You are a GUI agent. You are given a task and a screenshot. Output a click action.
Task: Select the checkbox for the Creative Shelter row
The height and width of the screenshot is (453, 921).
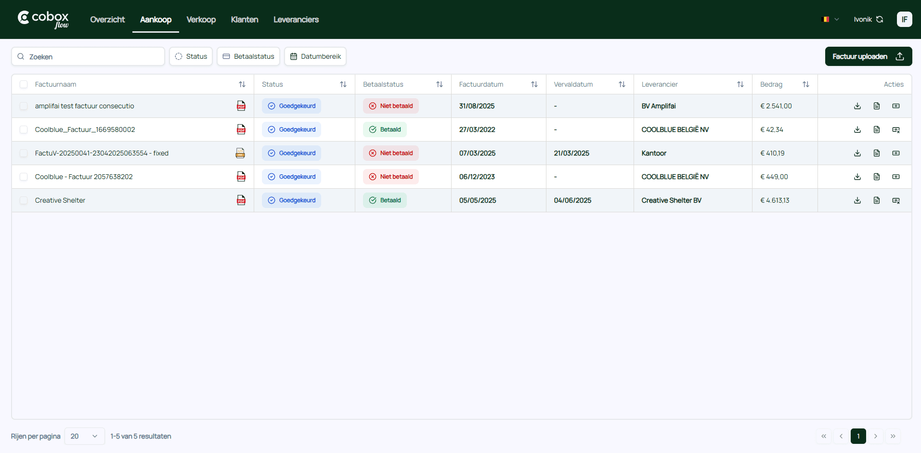point(24,200)
